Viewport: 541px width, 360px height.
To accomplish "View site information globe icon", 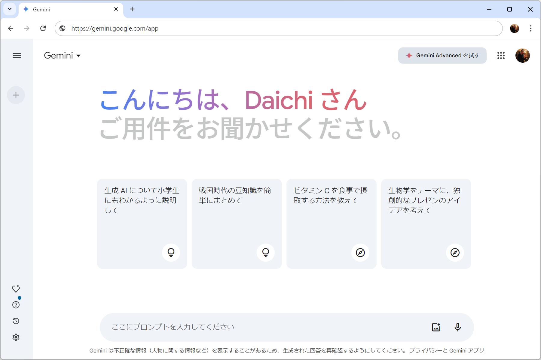I will [63, 28].
